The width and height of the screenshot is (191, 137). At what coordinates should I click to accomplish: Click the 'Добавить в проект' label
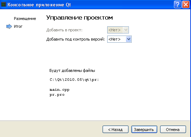tap(65, 30)
